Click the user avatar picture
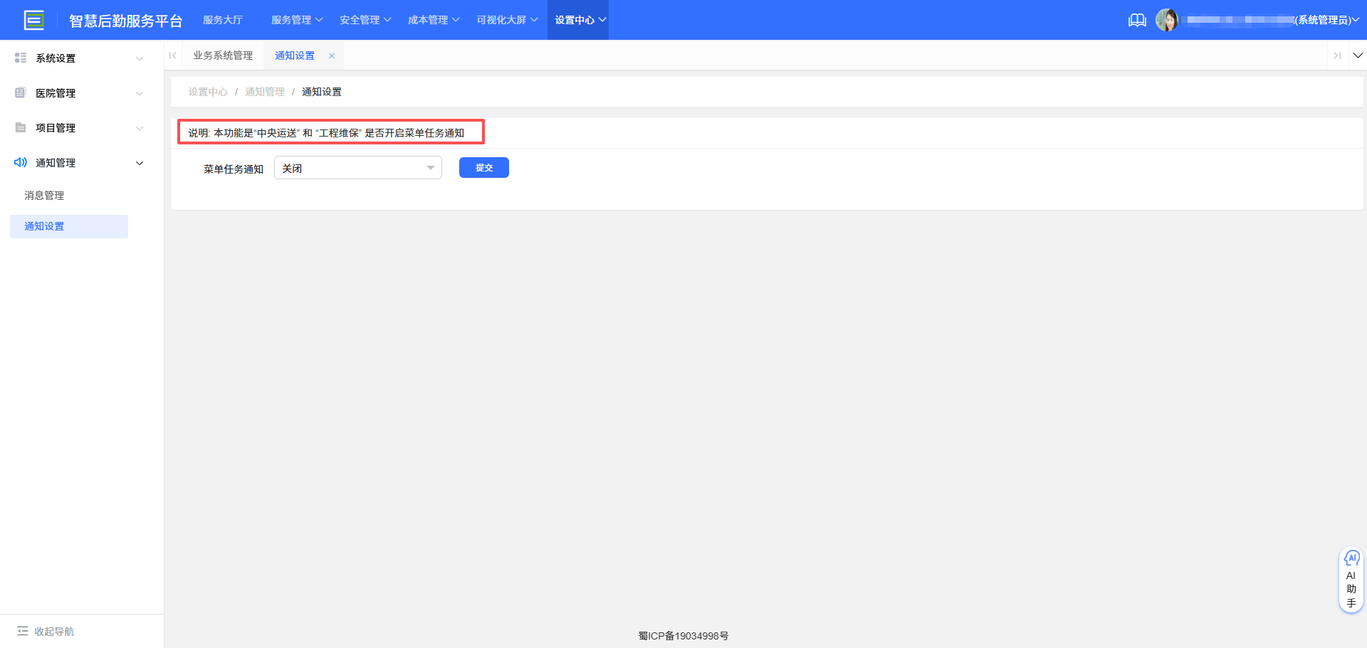Image resolution: width=1367 pixels, height=648 pixels. 1168,19
